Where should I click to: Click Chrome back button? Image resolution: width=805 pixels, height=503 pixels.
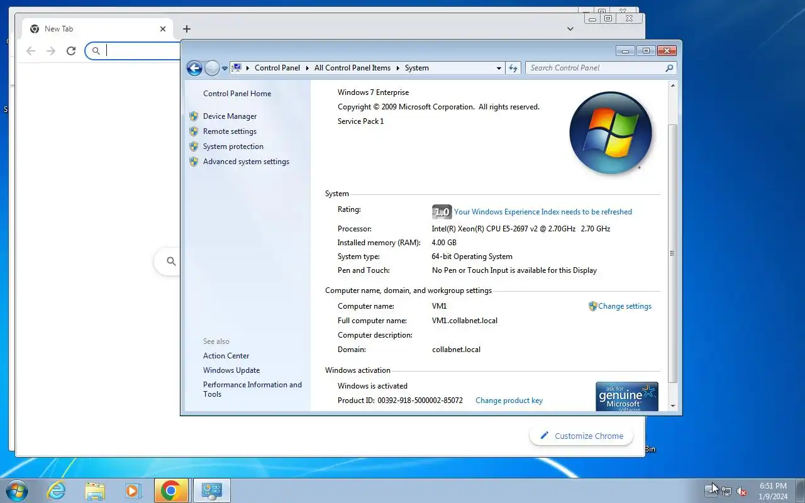[31, 51]
